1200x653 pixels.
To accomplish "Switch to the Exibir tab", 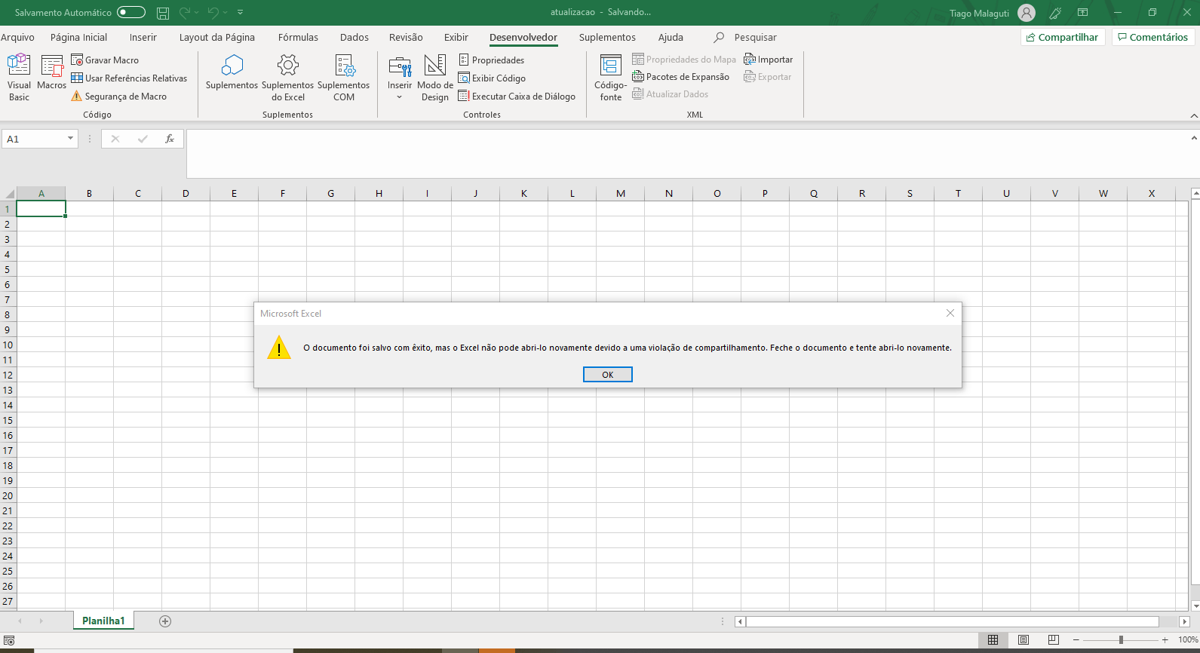I will click(456, 37).
